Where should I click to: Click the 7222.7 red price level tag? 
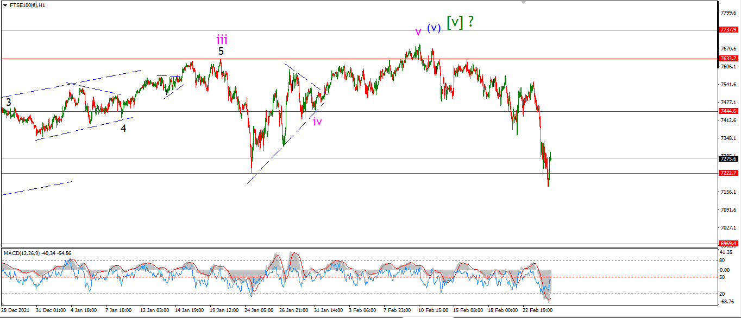pos(727,173)
